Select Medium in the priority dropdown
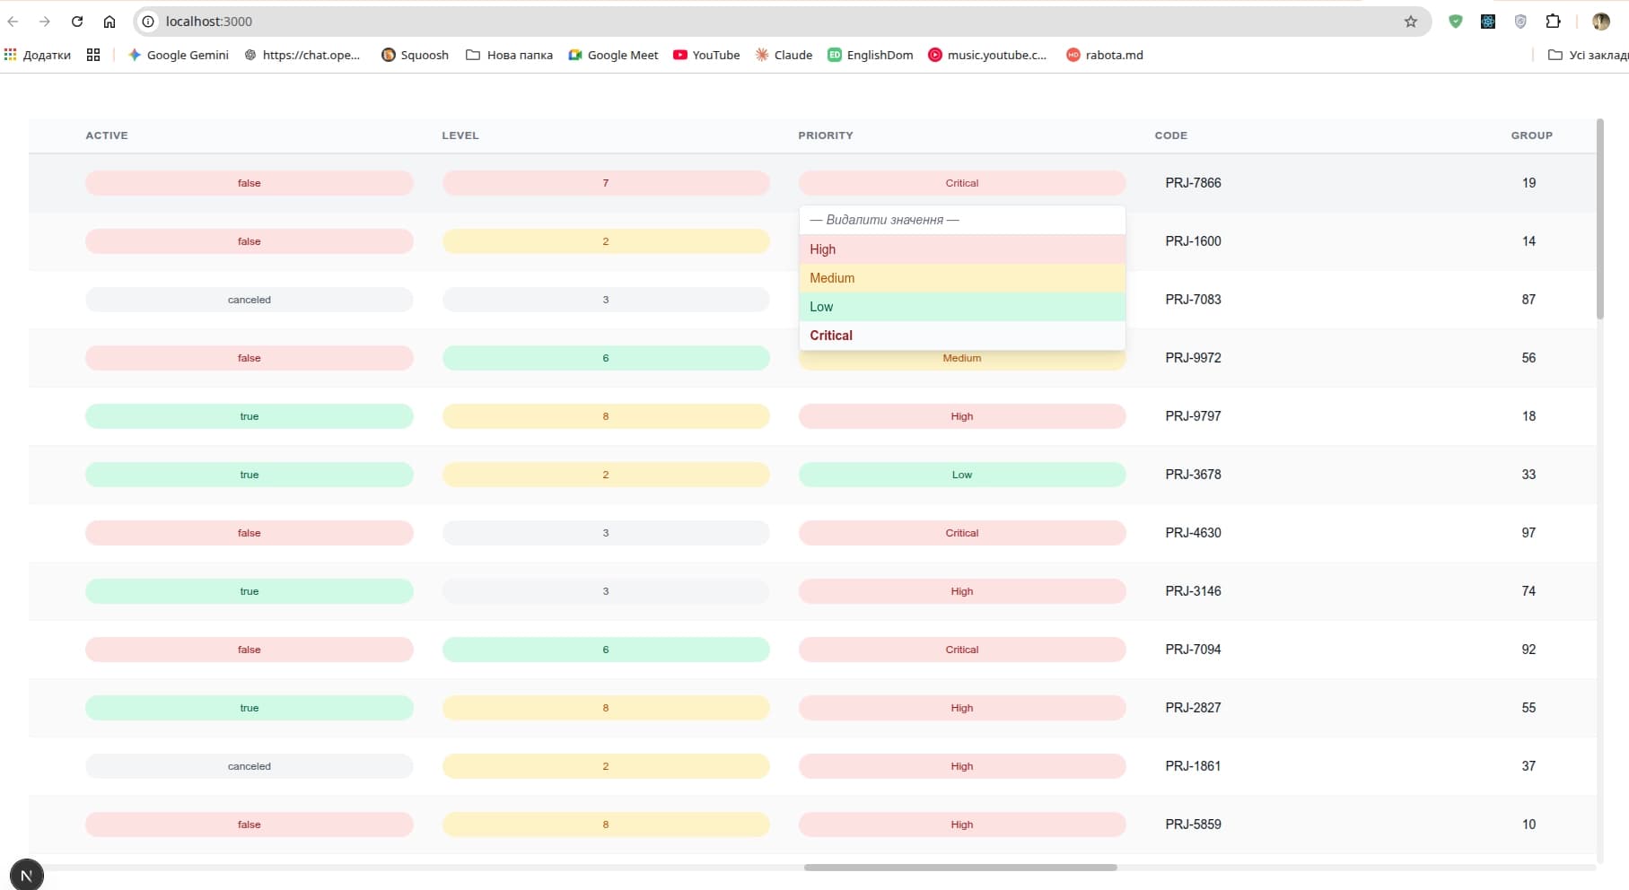Viewport: 1629px width, 890px height. tap(962, 278)
